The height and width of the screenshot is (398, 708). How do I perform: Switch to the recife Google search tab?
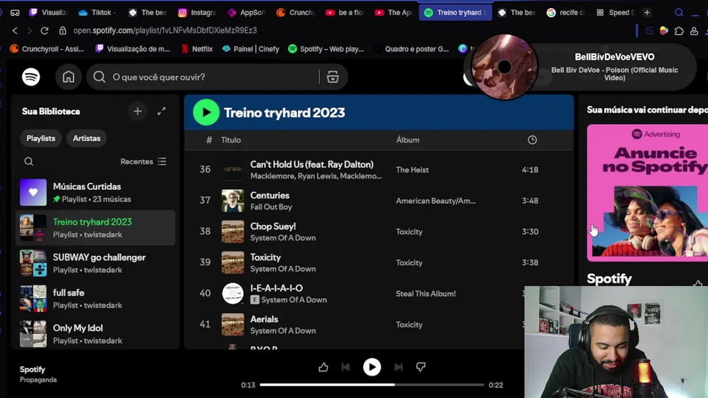click(x=566, y=12)
